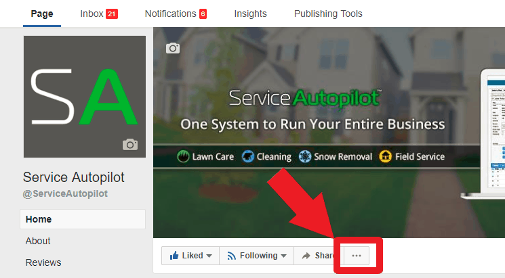The height and width of the screenshot is (278, 505).
Task: Open the three-dots more options button
Action: pos(357,256)
